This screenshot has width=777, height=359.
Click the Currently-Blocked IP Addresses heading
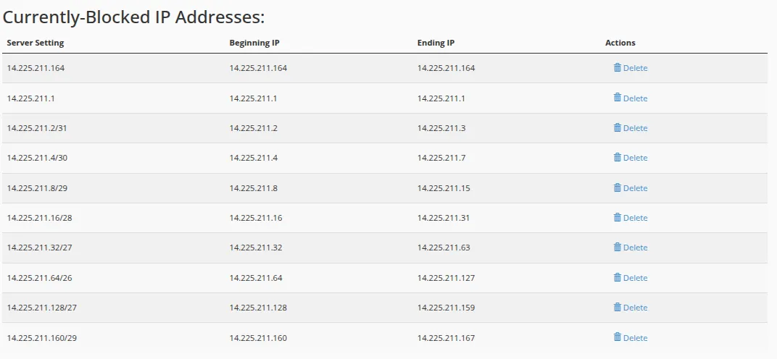pyautogui.click(x=134, y=17)
